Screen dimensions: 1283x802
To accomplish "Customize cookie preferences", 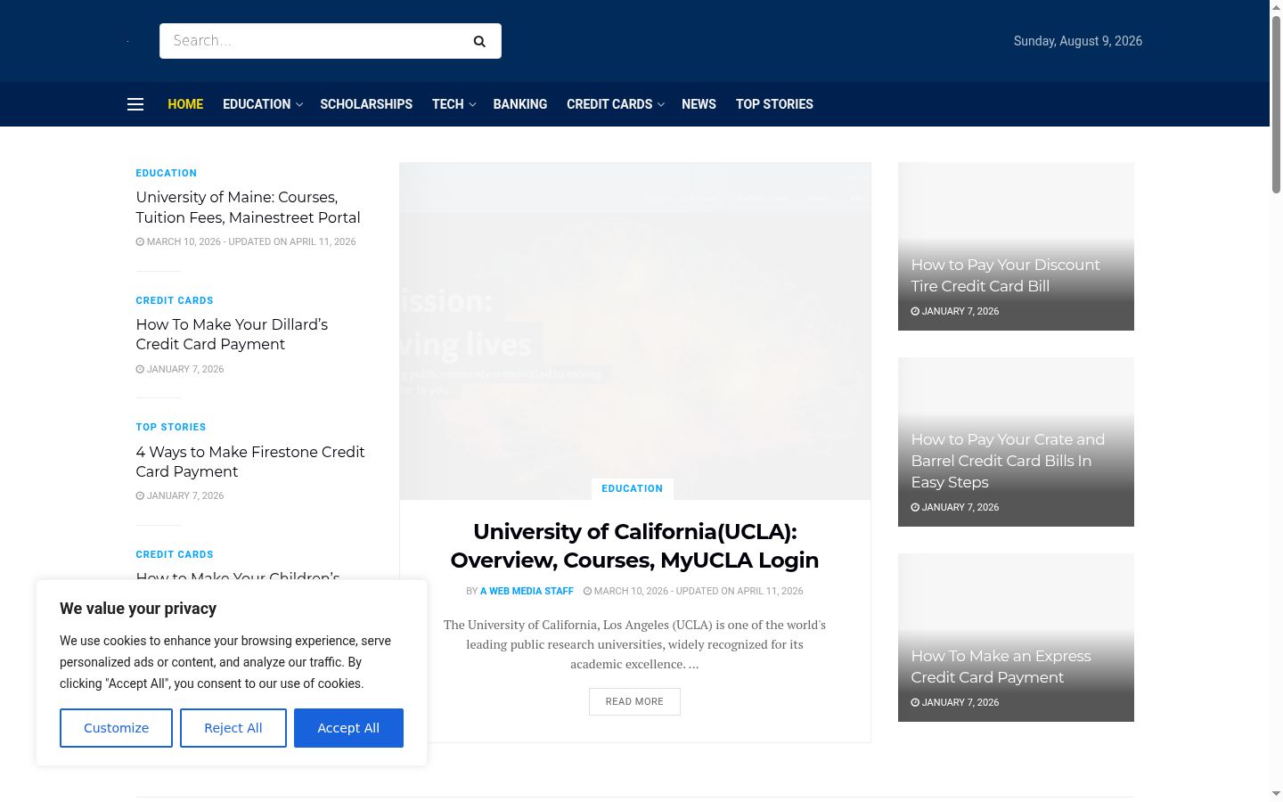I will 116,728.
